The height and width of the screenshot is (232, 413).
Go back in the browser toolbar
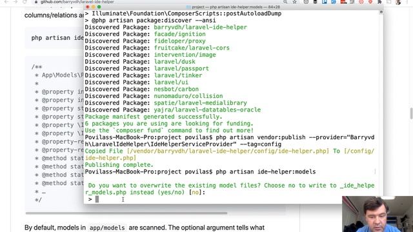click(6, 2)
